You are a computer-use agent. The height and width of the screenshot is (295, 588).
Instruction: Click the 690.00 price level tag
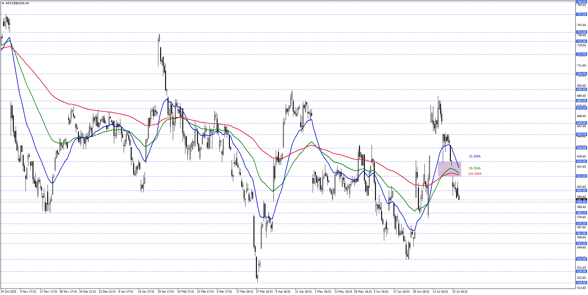point(581,90)
